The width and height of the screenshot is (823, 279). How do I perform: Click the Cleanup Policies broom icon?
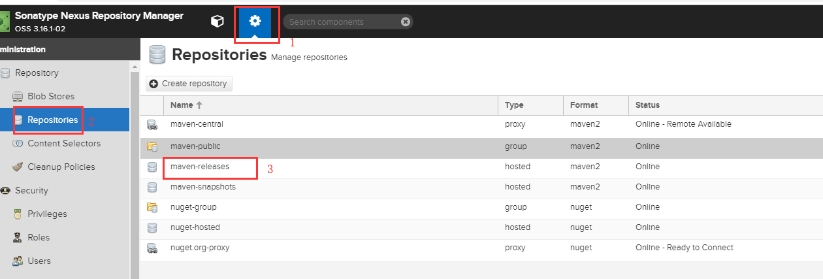[18, 167]
